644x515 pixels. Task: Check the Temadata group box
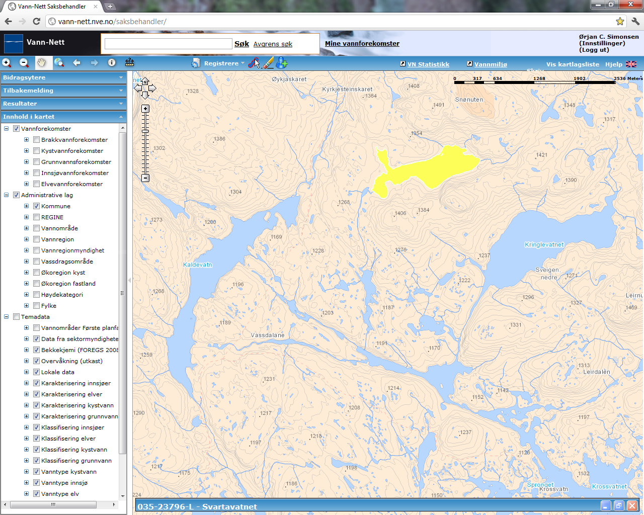coord(16,317)
